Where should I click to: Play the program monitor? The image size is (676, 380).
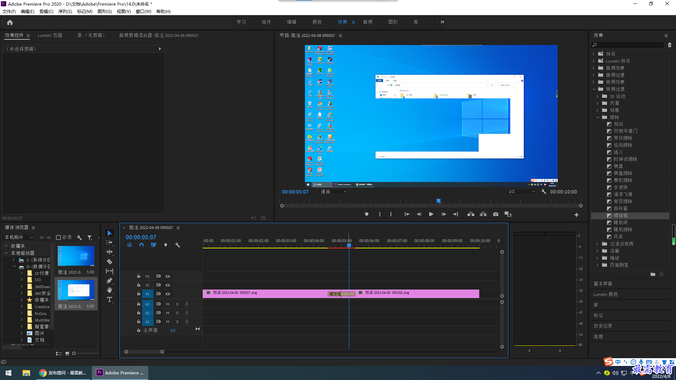(431, 214)
